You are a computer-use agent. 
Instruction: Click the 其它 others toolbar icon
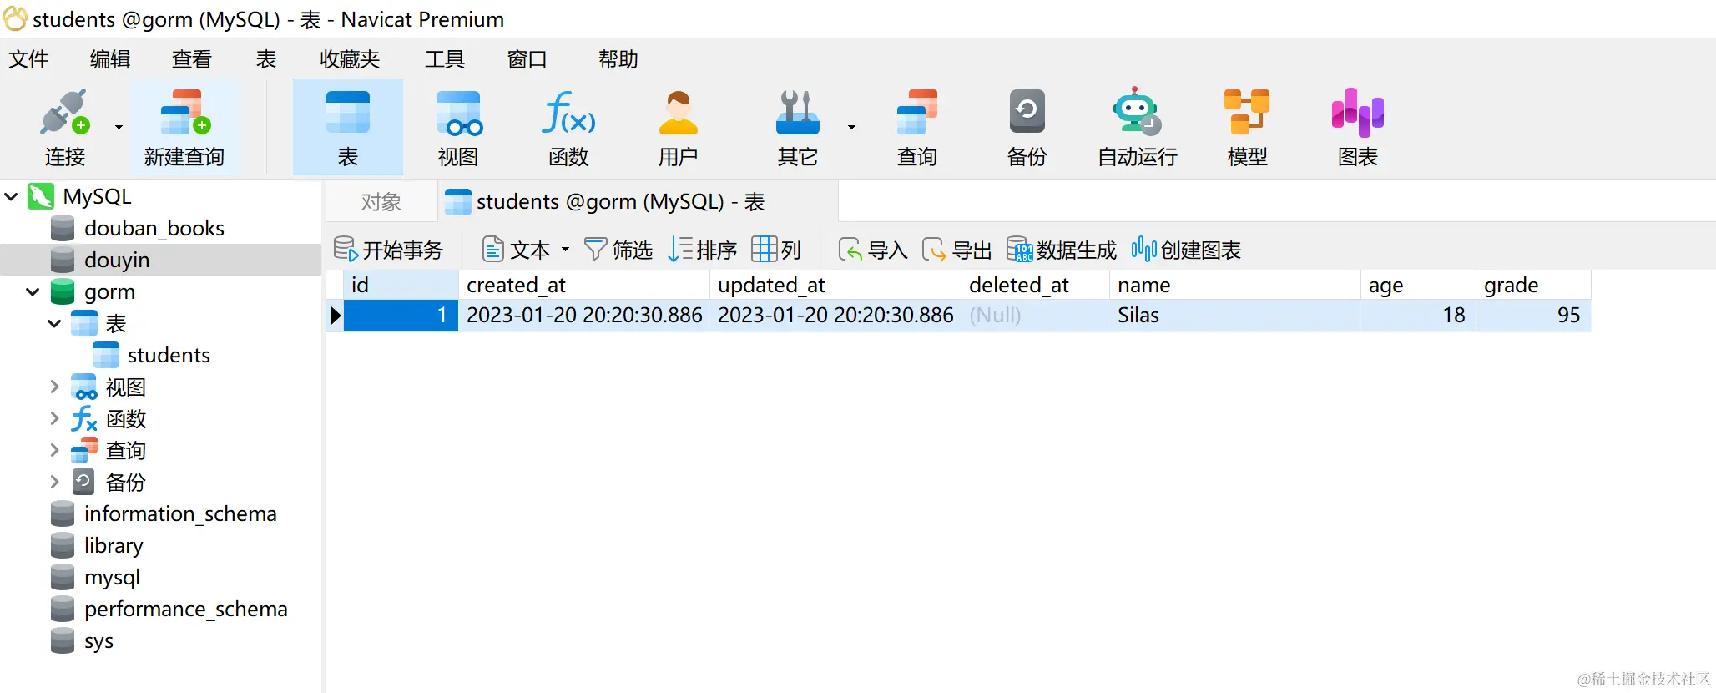point(797,127)
